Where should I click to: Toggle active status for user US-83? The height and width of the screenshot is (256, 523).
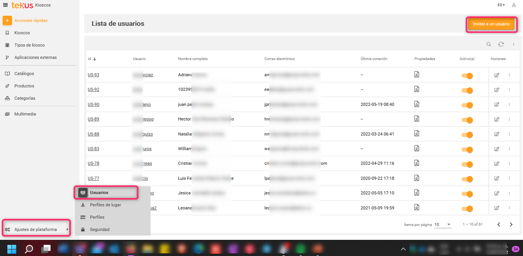(467, 149)
